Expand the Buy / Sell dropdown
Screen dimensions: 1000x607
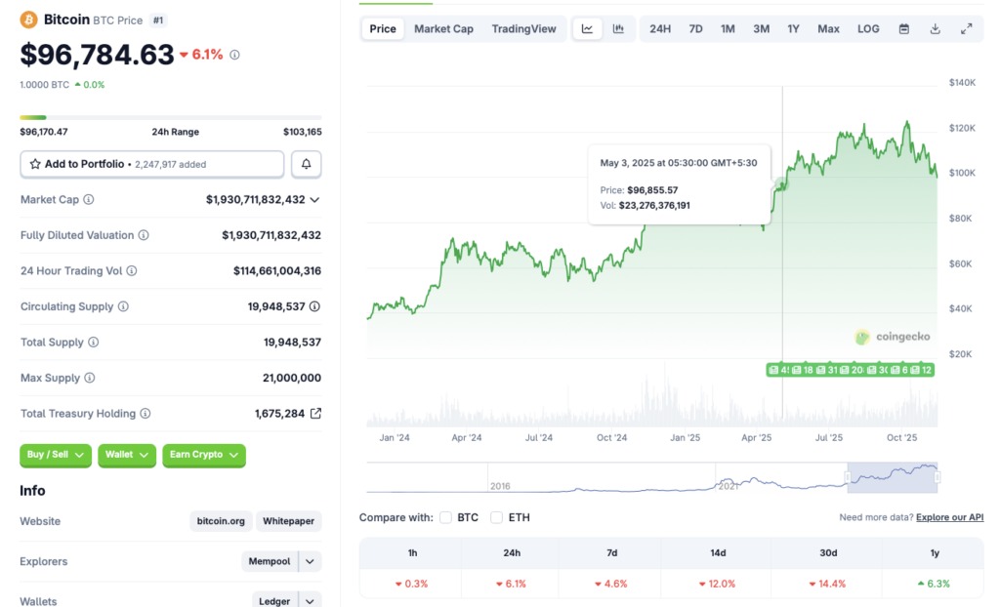point(56,455)
